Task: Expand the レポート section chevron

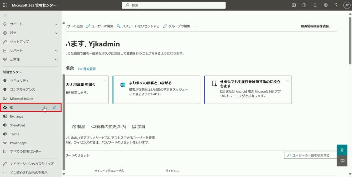Action: tap(56, 51)
